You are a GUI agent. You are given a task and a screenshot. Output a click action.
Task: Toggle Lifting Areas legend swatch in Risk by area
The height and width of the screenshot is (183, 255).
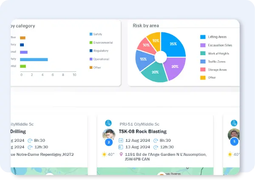tap(203, 37)
